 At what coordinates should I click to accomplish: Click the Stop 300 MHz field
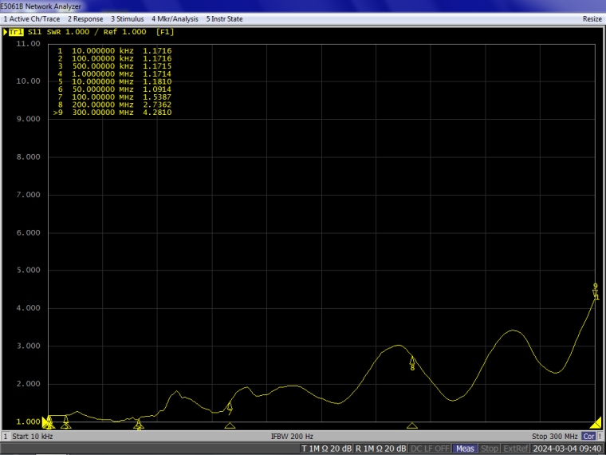554,437
